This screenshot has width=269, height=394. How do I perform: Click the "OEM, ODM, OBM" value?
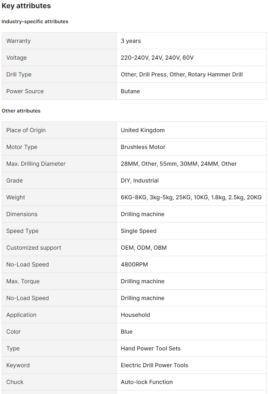[x=143, y=248]
